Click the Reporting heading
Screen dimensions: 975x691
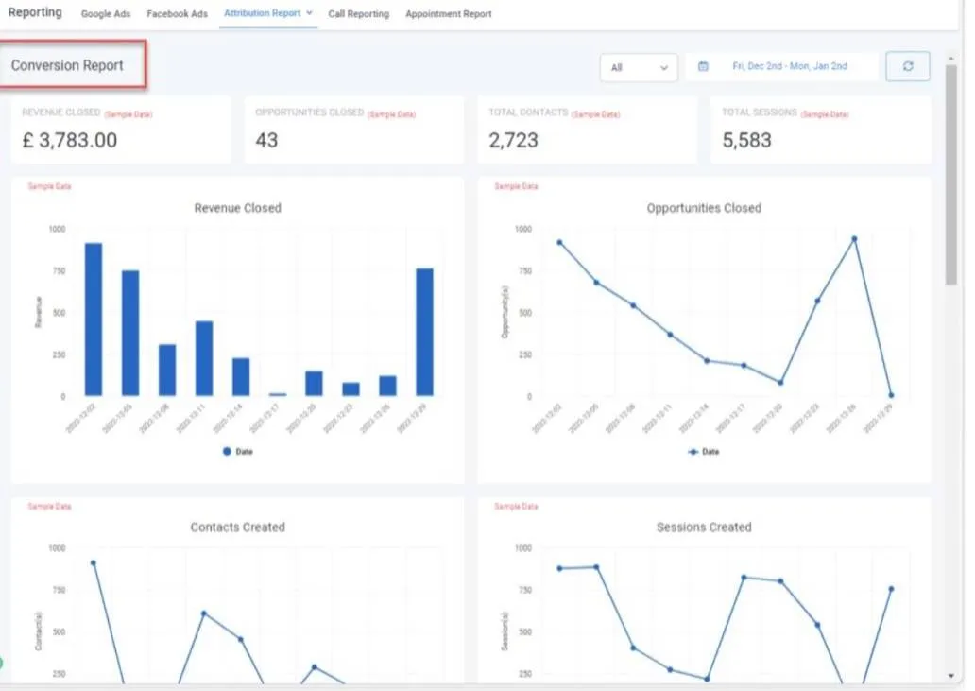(35, 12)
